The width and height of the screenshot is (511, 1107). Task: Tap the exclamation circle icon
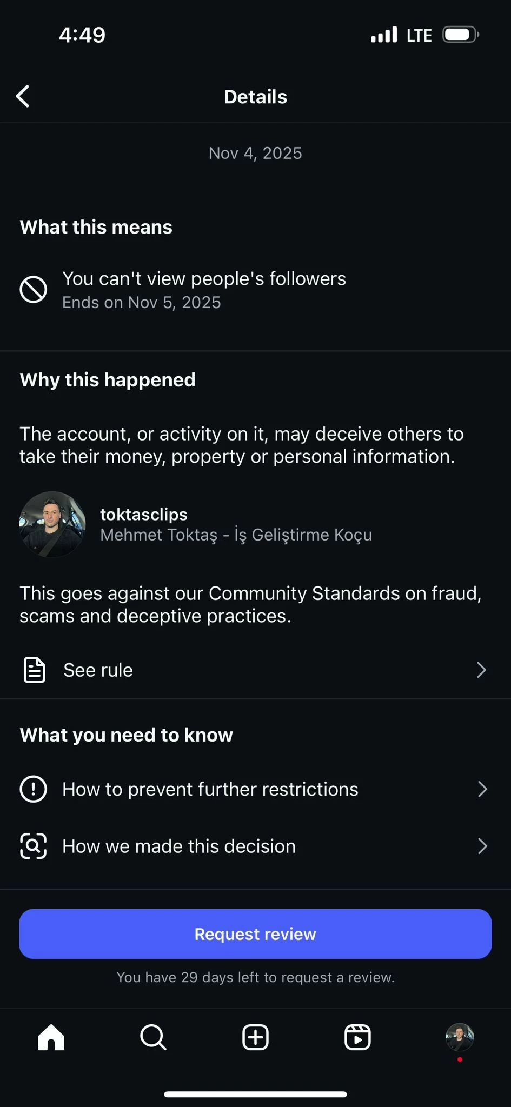(x=34, y=789)
